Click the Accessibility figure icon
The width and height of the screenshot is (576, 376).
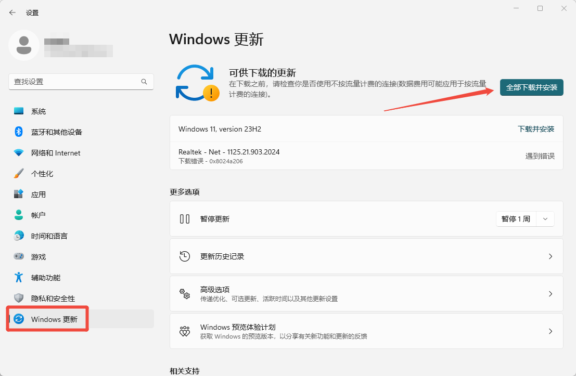point(19,278)
